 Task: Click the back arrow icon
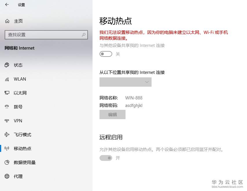(x=7, y=5)
